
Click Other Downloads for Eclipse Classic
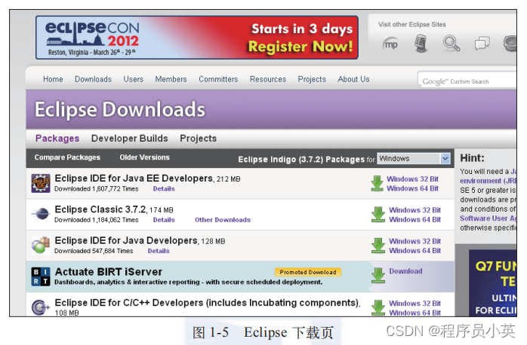click(223, 220)
